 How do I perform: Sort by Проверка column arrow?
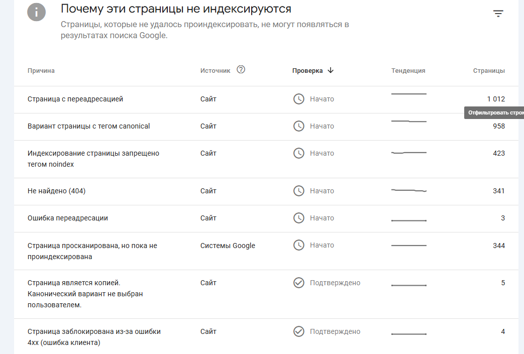tap(330, 70)
